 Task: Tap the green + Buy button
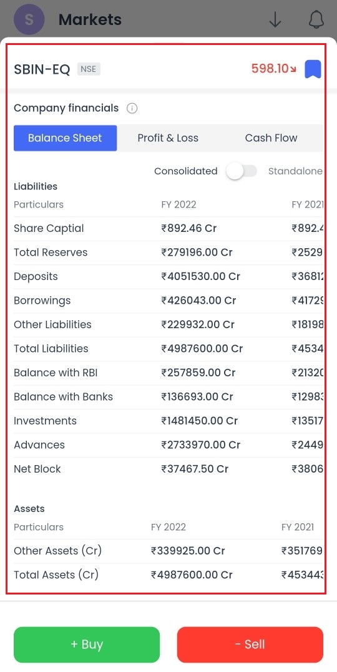click(86, 644)
